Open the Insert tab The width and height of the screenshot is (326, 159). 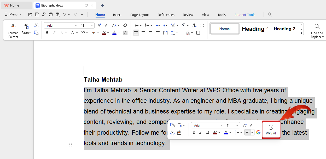point(117,15)
